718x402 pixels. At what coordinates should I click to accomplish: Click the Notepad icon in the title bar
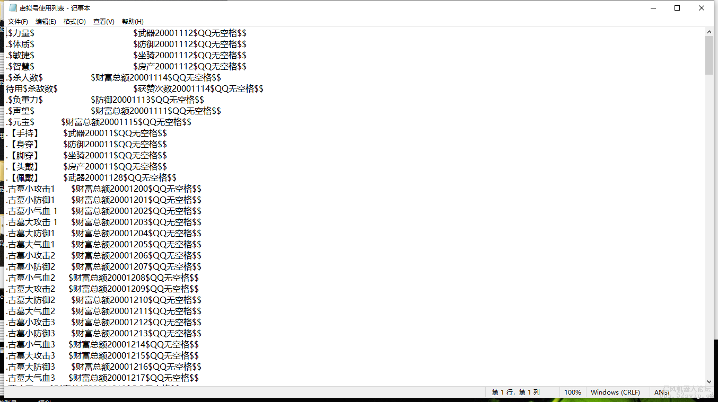coord(13,8)
